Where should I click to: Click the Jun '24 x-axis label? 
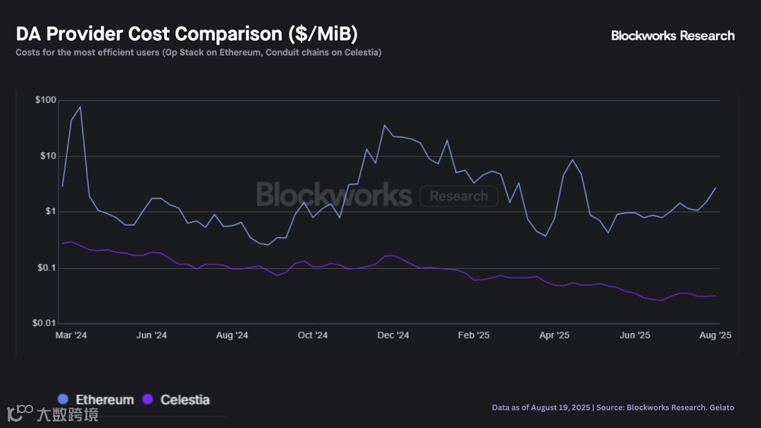[151, 335]
